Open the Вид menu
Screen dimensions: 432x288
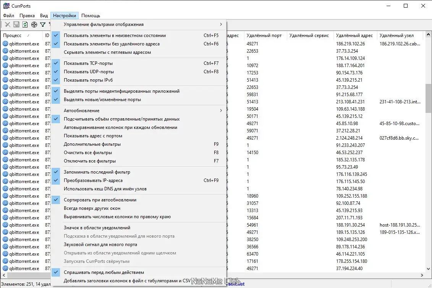point(44,16)
